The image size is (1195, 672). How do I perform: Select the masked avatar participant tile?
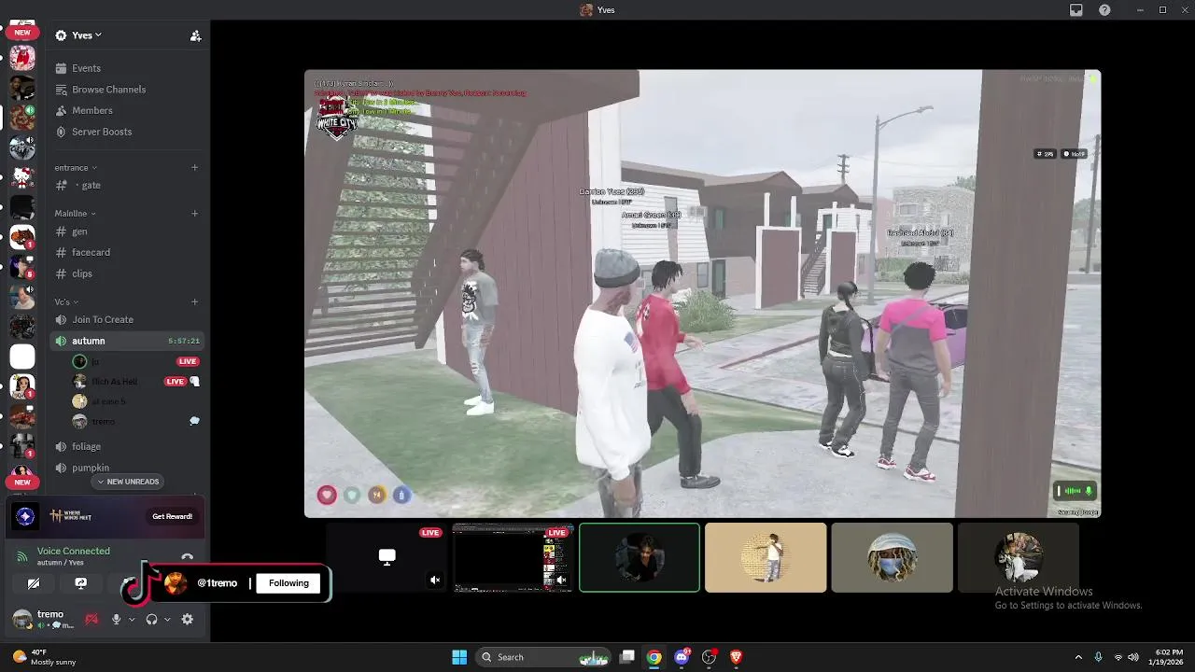(x=892, y=558)
